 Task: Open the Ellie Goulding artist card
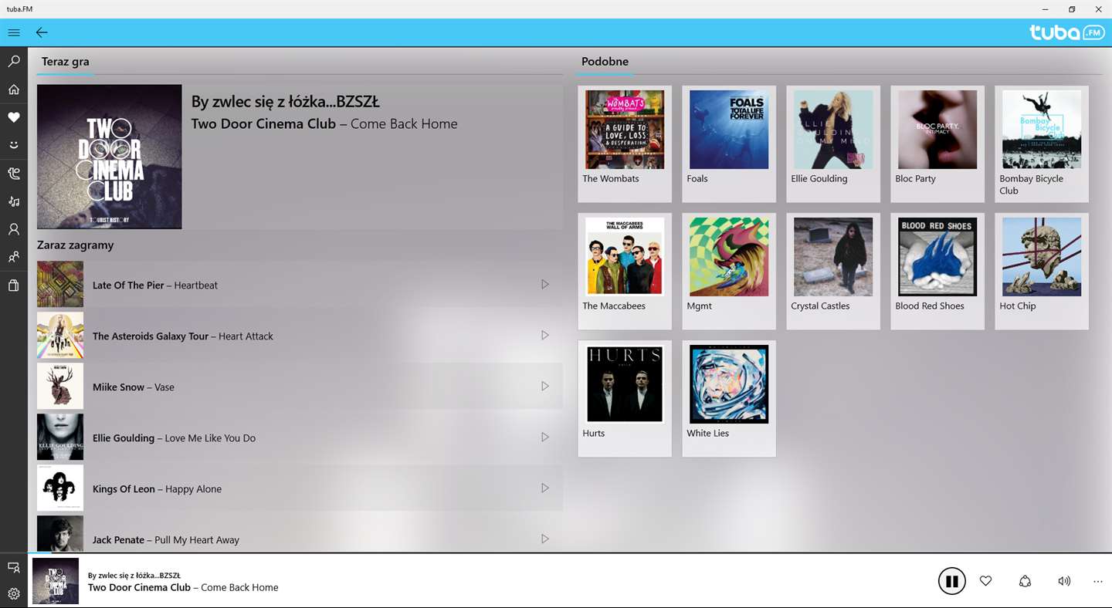pyautogui.click(x=833, y=144)
